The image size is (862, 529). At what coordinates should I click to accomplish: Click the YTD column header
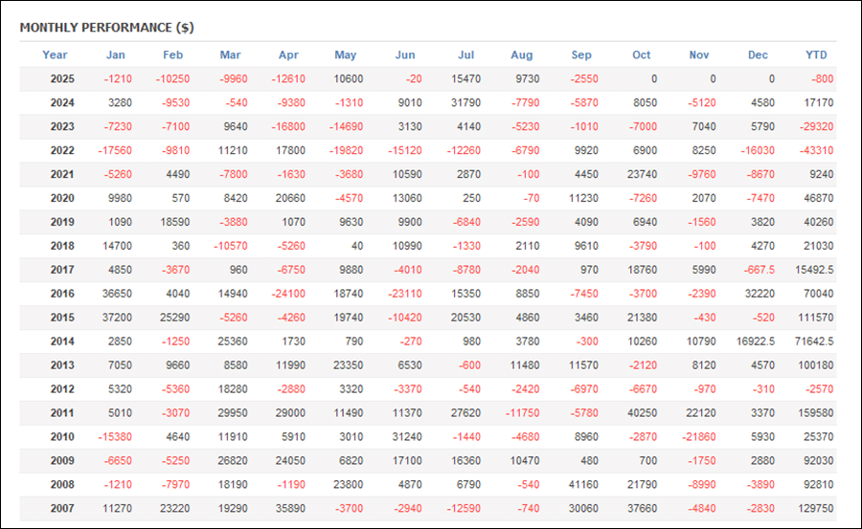pos(815,55)
